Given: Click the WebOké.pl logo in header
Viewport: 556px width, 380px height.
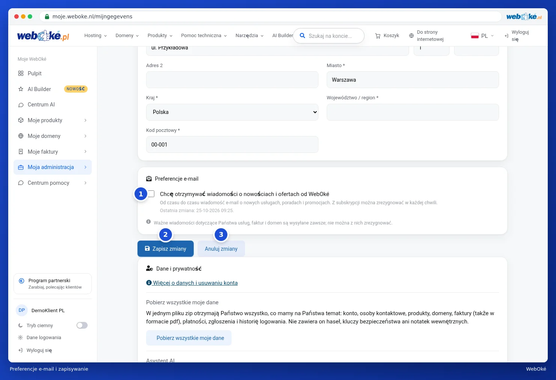Looking at the screenshot, I should pyautogui.click(x=43, y=36).
